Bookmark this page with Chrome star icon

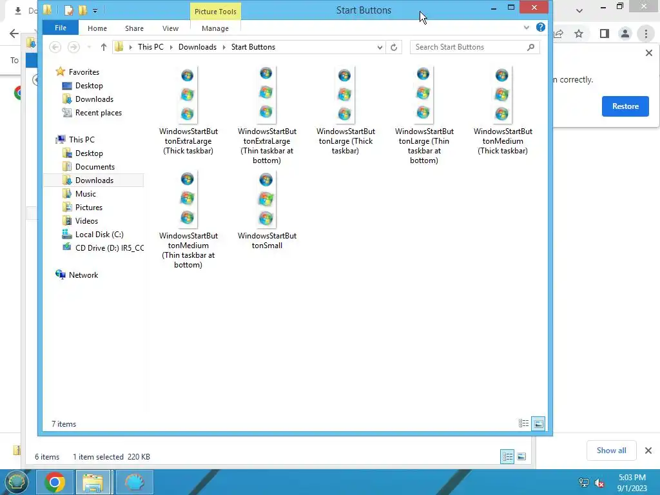(x=579, y=34)
